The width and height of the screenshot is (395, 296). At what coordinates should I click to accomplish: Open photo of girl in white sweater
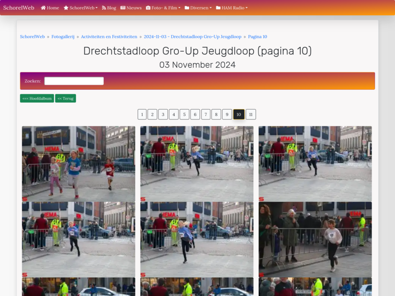coord(315,239)
